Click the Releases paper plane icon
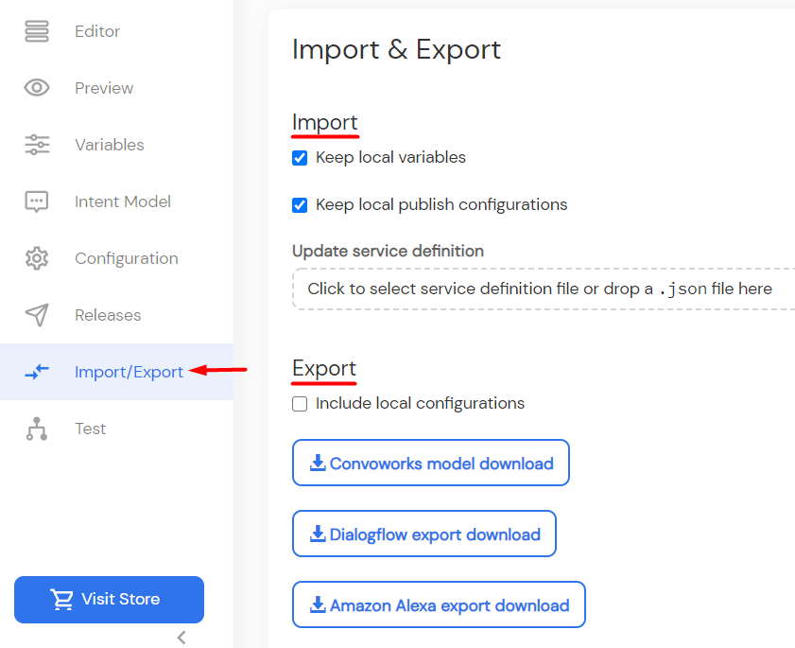 point(37,315)
